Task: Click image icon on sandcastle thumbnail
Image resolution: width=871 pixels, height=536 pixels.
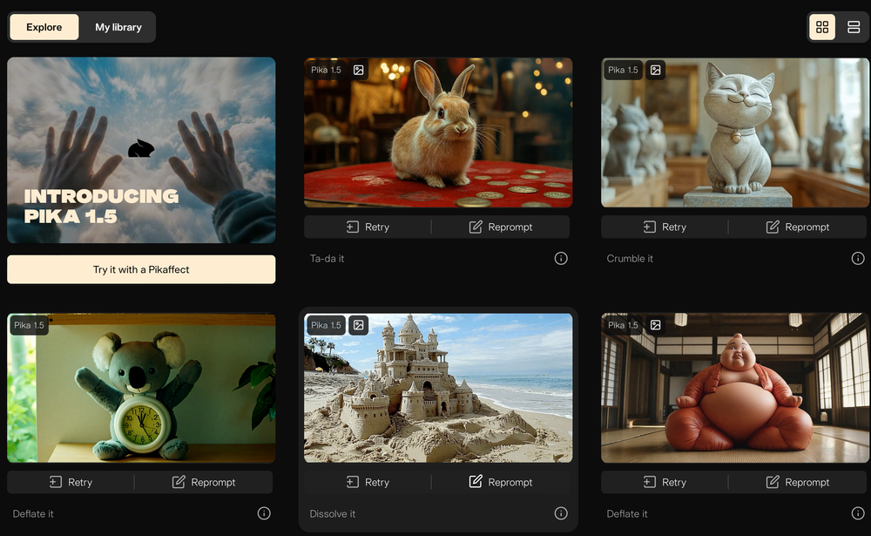Action: click(x=359, y=325)
